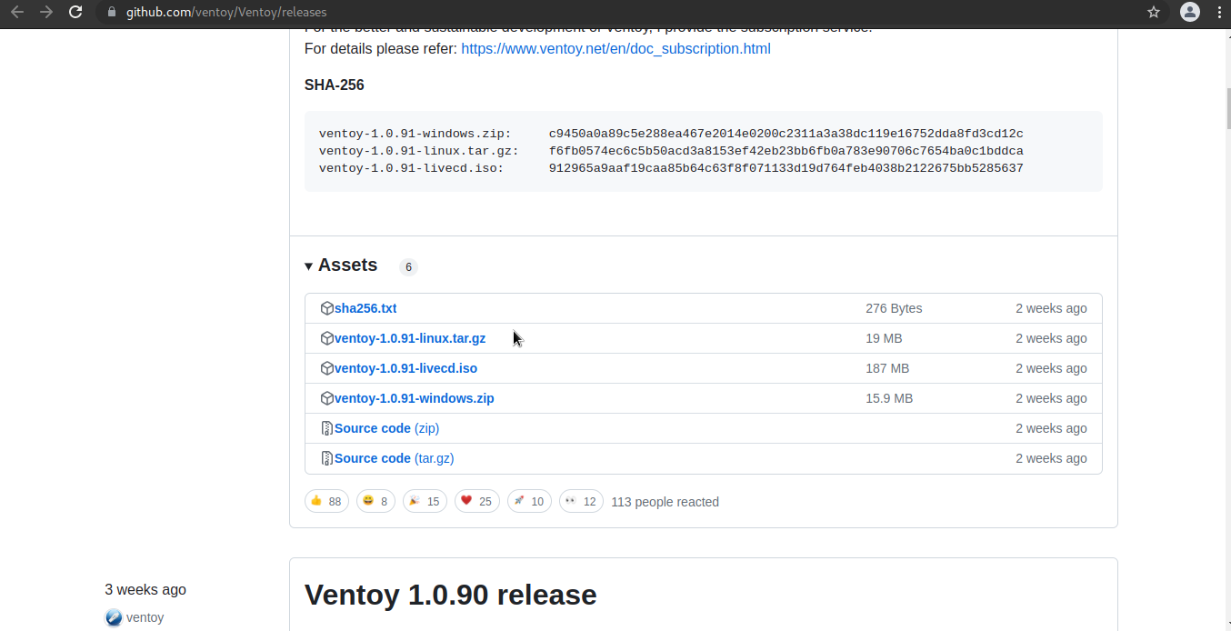
Task: Download ventoy-1.0.91-livecd.iso
Action: pyautogui.click(x=405, y=368)
